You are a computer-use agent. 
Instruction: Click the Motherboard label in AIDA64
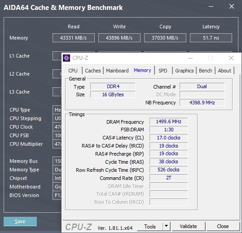point(25,187)
